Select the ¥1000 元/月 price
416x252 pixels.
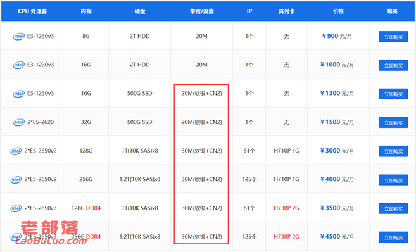(337, 65)
